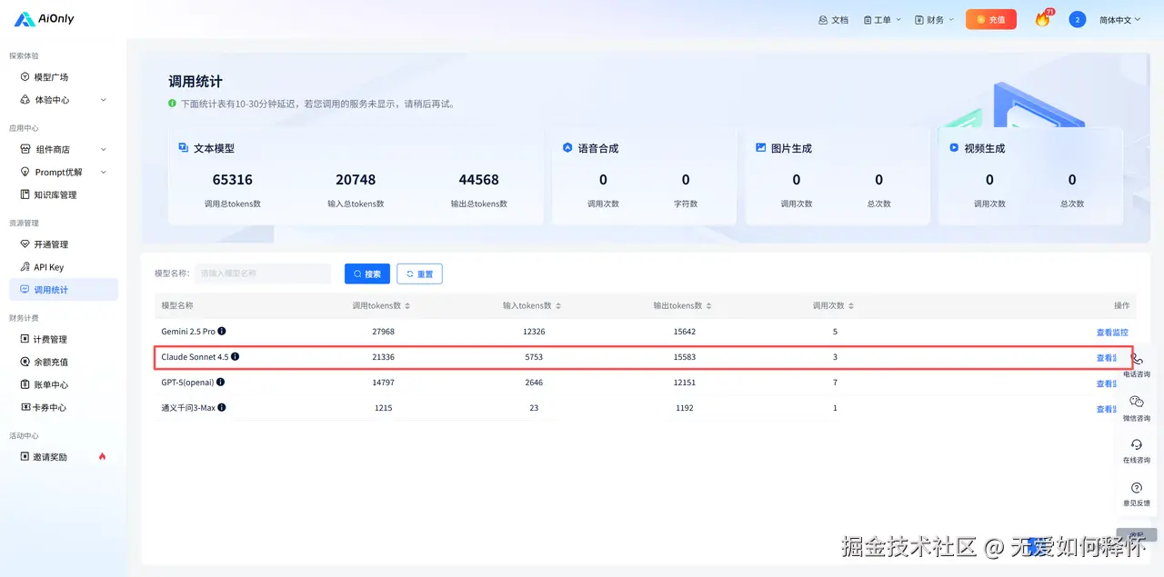Click the 27968 tokens cell

tap(384, 332)
